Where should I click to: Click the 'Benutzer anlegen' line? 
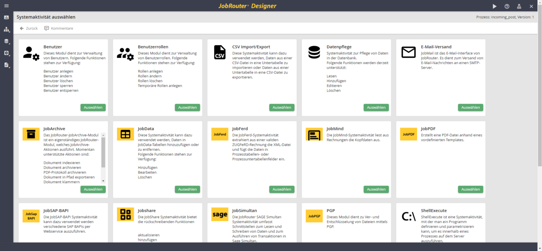click(58, 71)
